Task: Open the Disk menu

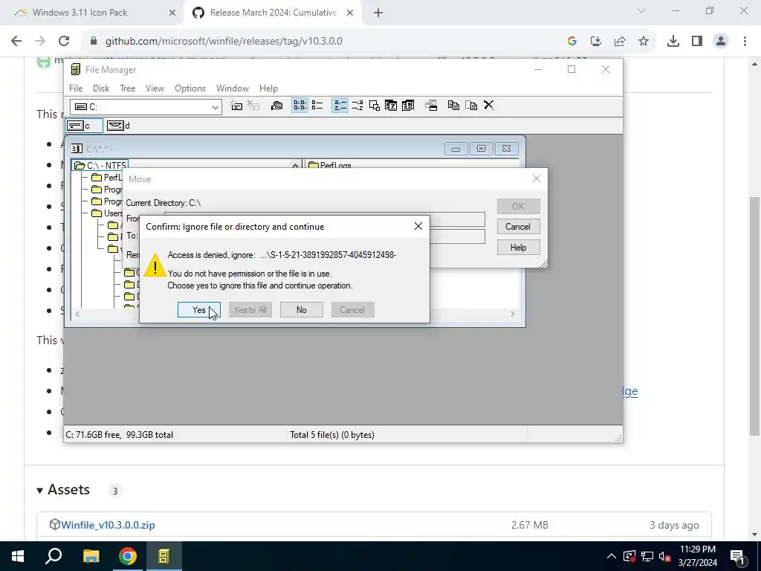Action: tap(101, 88)
